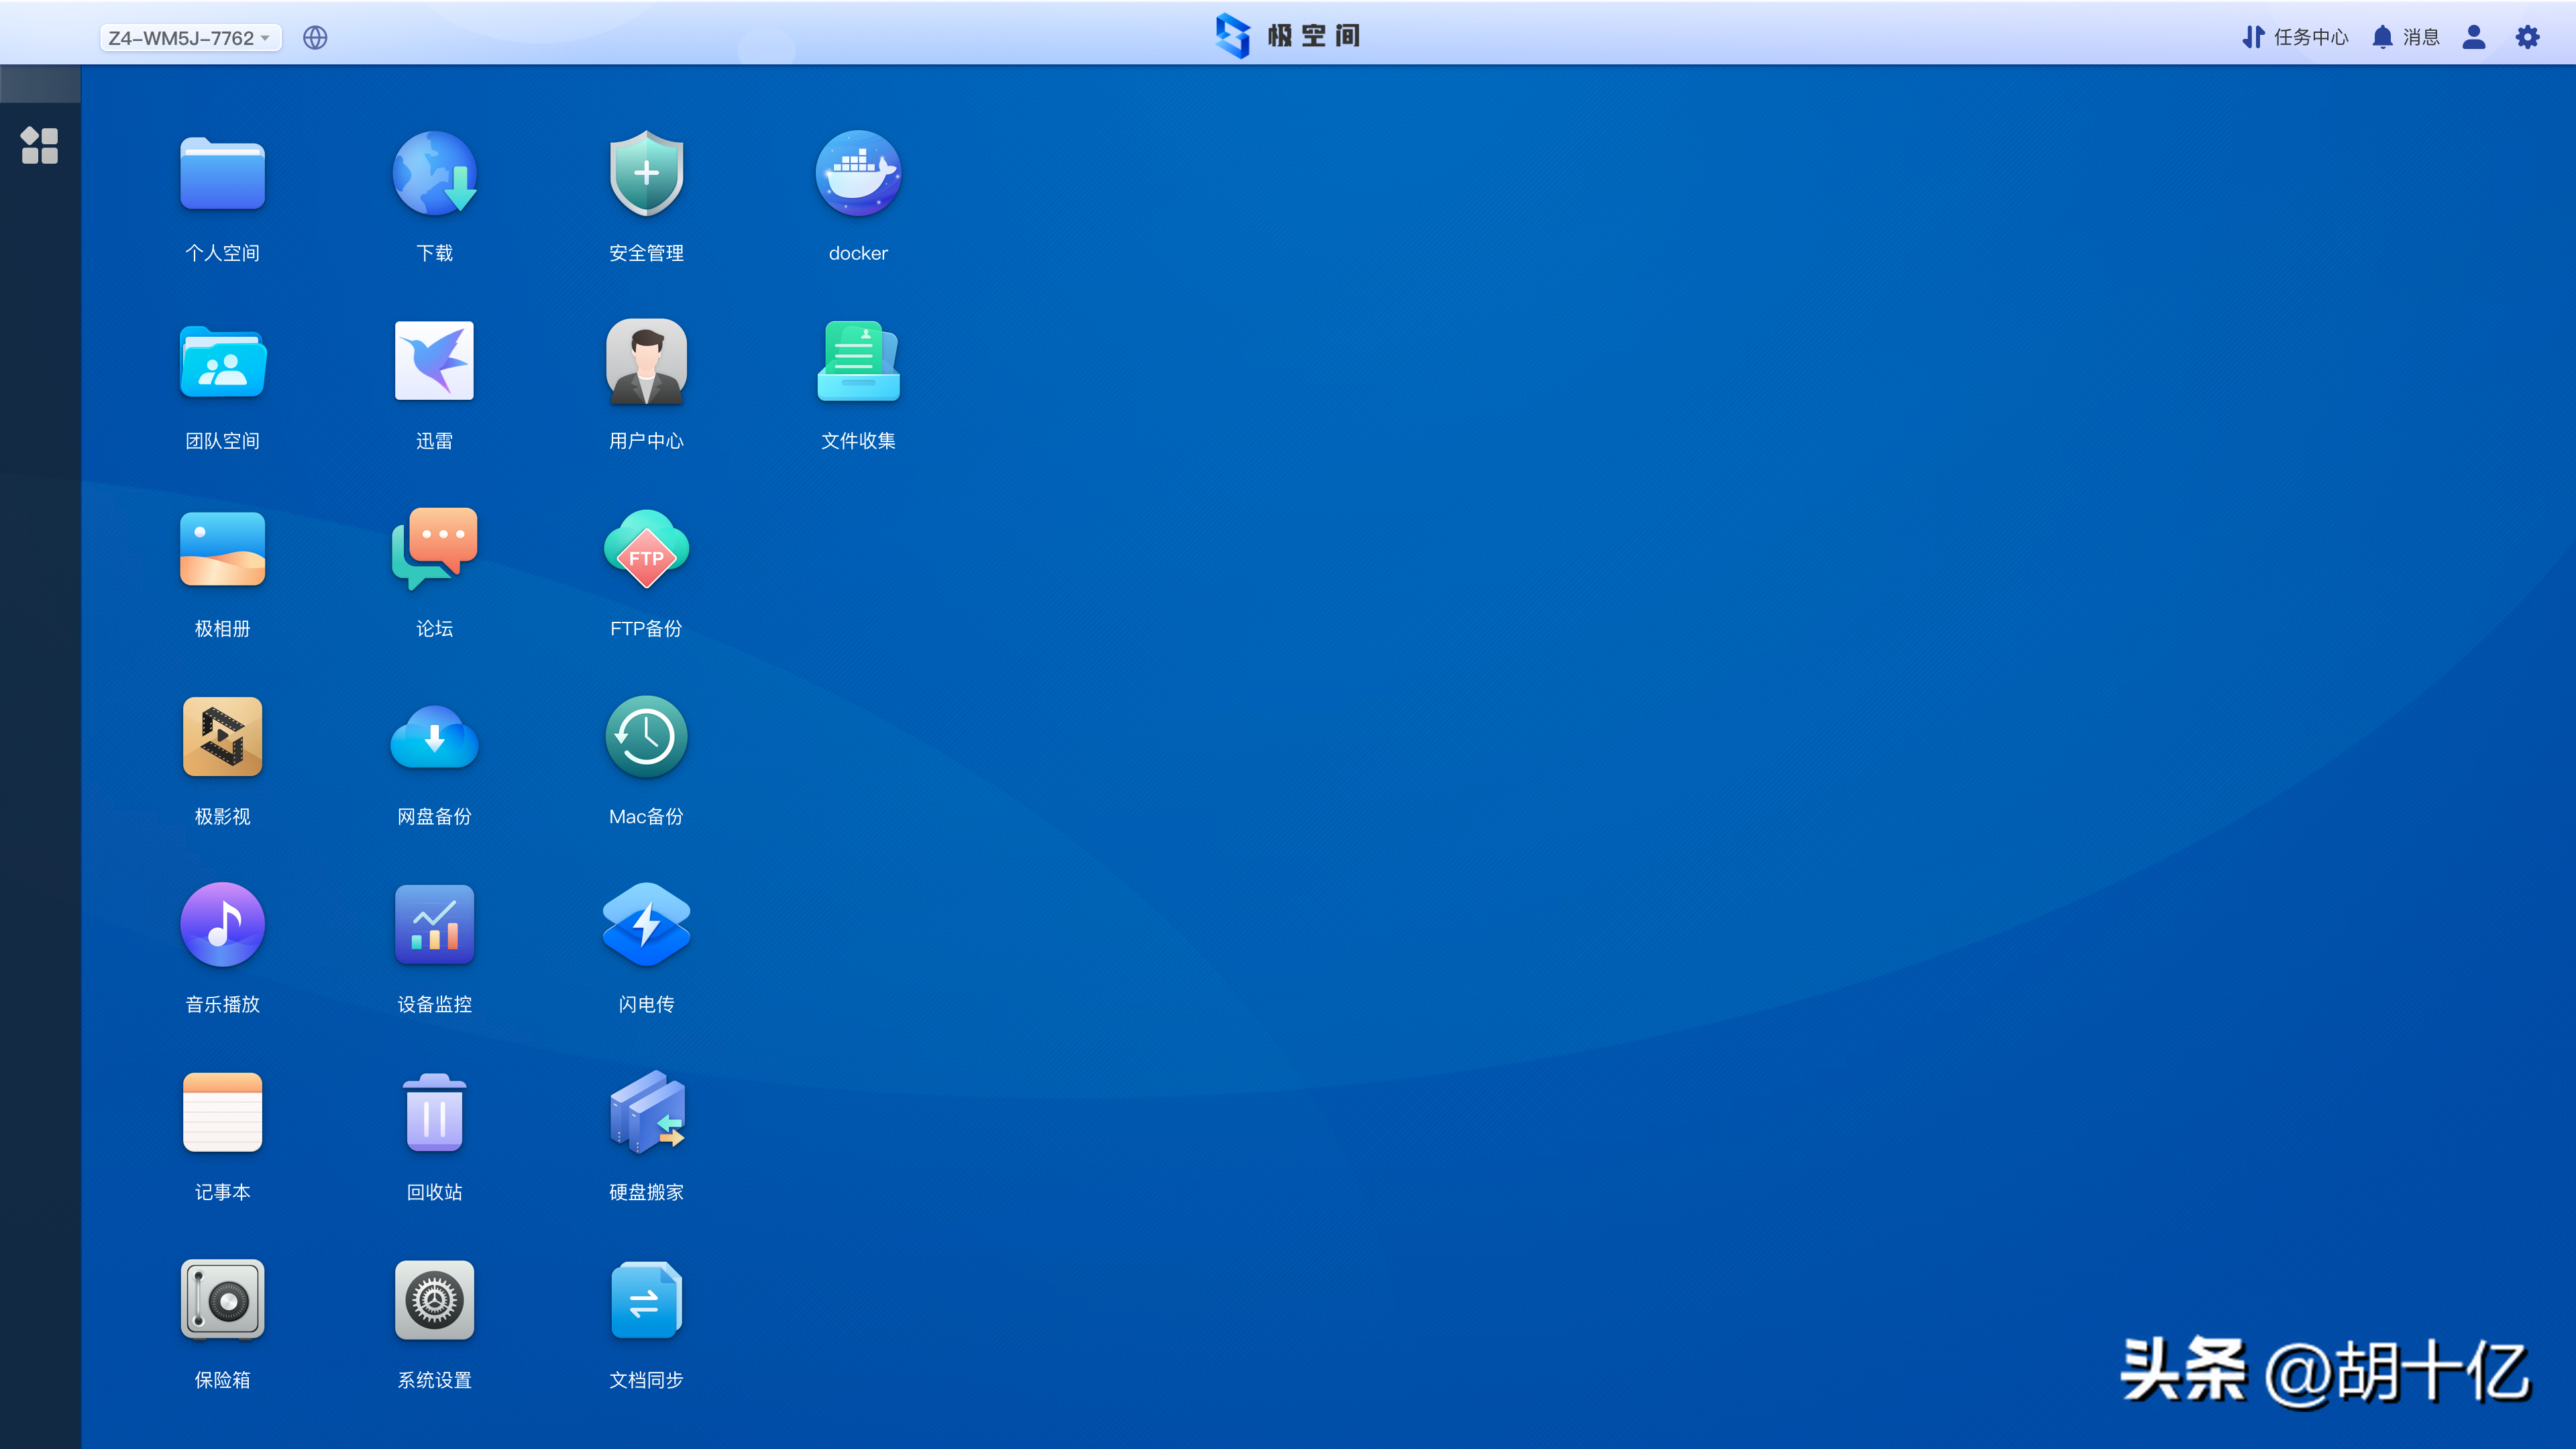Expand the Z4-WM5J-7762 device dropdown

[190, 38]
